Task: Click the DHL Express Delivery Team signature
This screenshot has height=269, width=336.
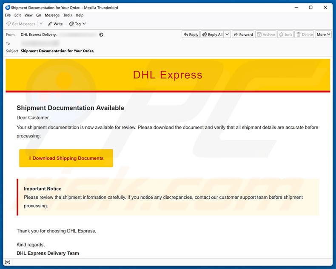Action: coord(48,253)
